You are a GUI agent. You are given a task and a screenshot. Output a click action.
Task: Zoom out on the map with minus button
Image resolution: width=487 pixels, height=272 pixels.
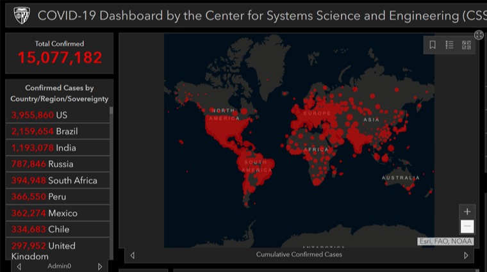(467, 226)
